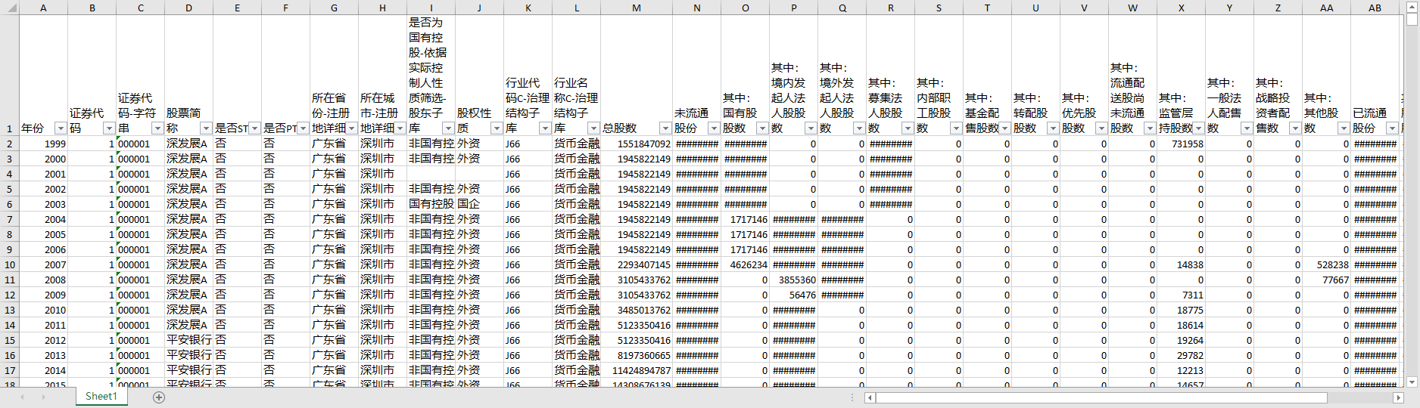Select column AB header
Viewport: 1420px width, 408px height.
tap(1375, 8)
